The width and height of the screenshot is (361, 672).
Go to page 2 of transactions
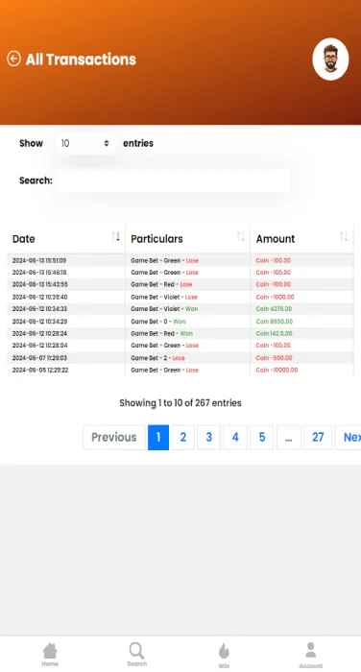pos(183,437)
